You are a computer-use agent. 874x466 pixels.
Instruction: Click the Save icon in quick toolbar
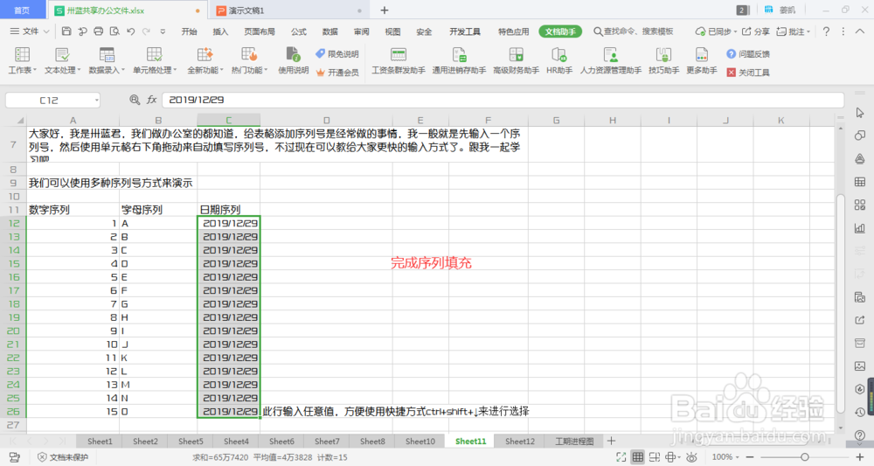66,31
